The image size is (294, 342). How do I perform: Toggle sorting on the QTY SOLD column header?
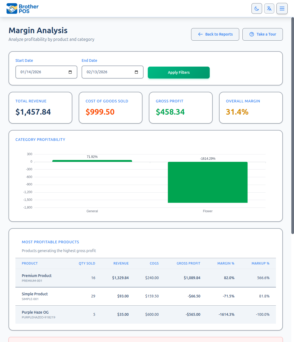(87, 263)
